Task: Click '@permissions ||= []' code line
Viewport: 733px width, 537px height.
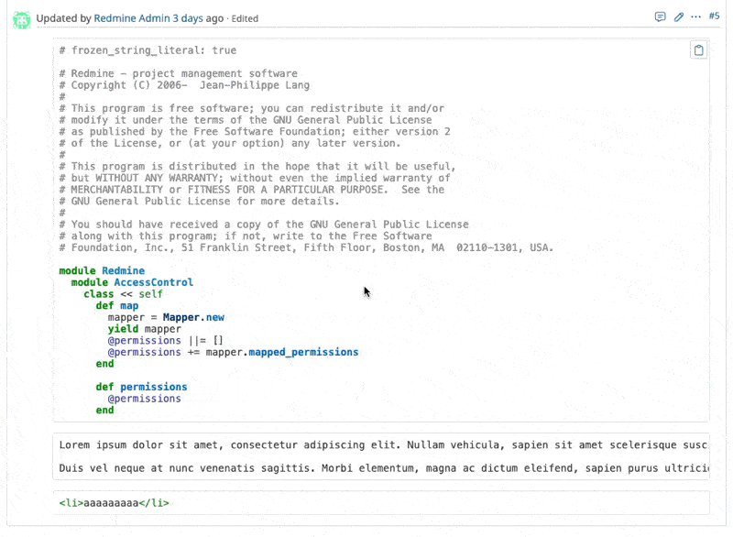Action: point(166,341)
